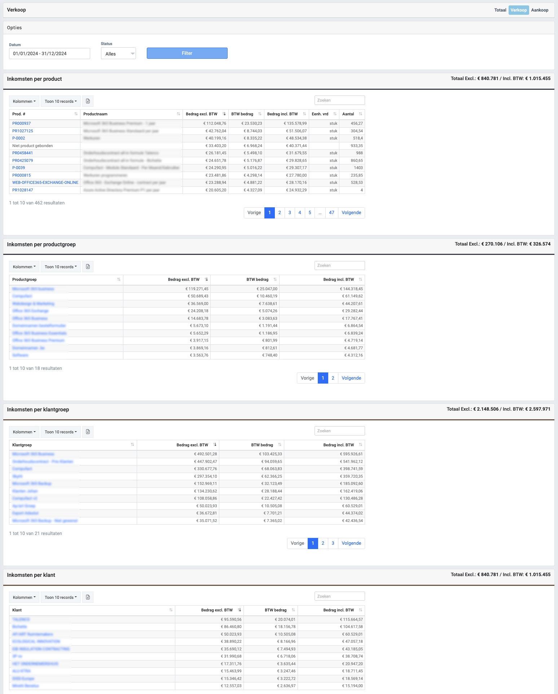Open Kolommen dropdown in the klantgroep table

24,432
